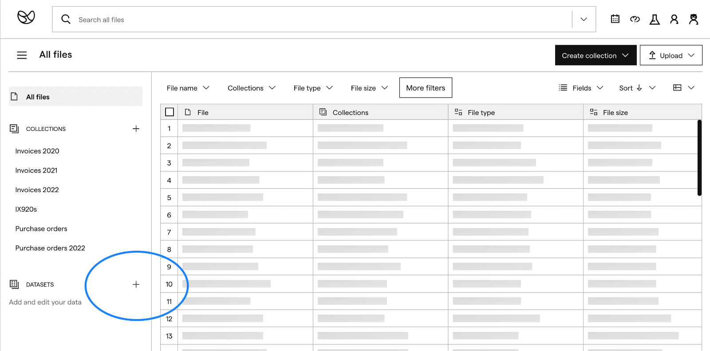Select table row number 10
The width and height of the screenshot is (710, 351).
169,284
